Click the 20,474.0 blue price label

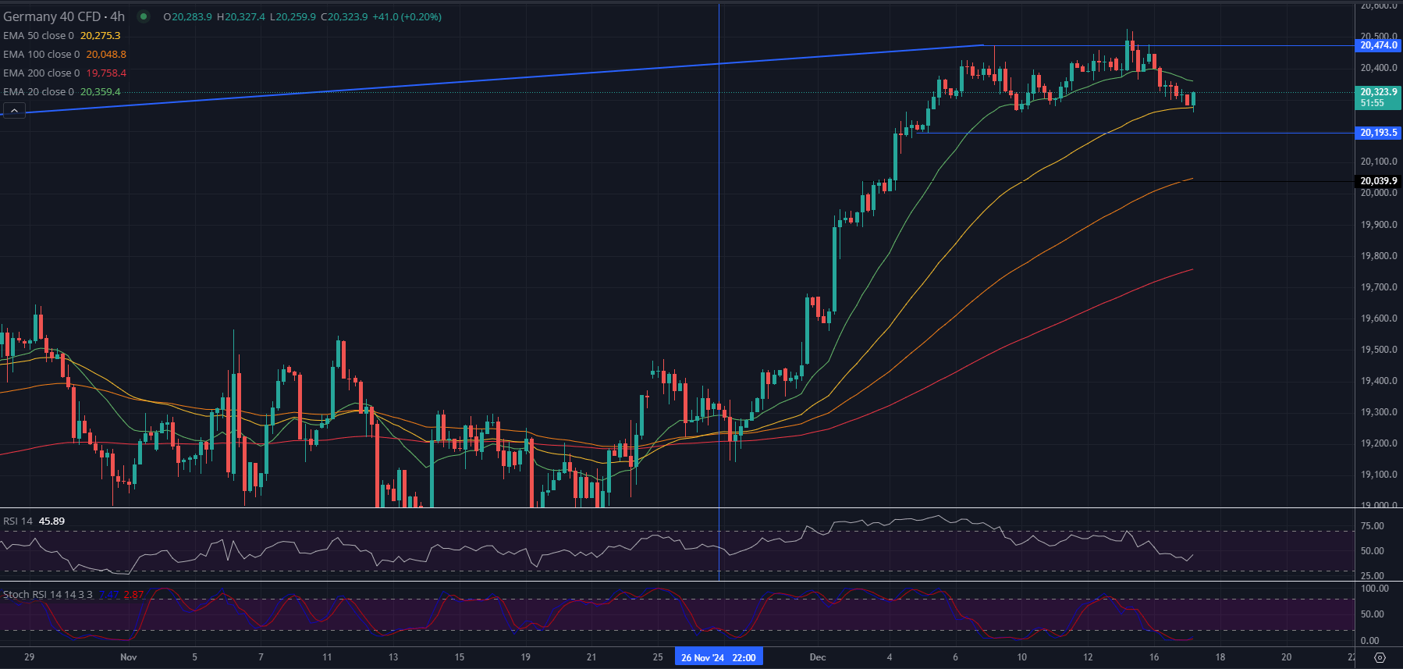tap(1379, 45)
